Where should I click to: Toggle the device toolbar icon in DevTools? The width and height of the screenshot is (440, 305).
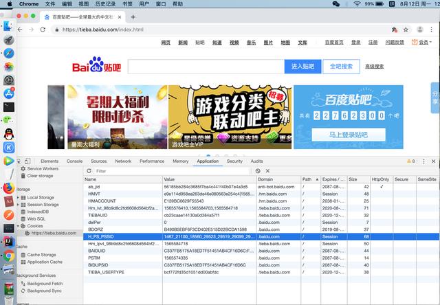pos(27,161)
